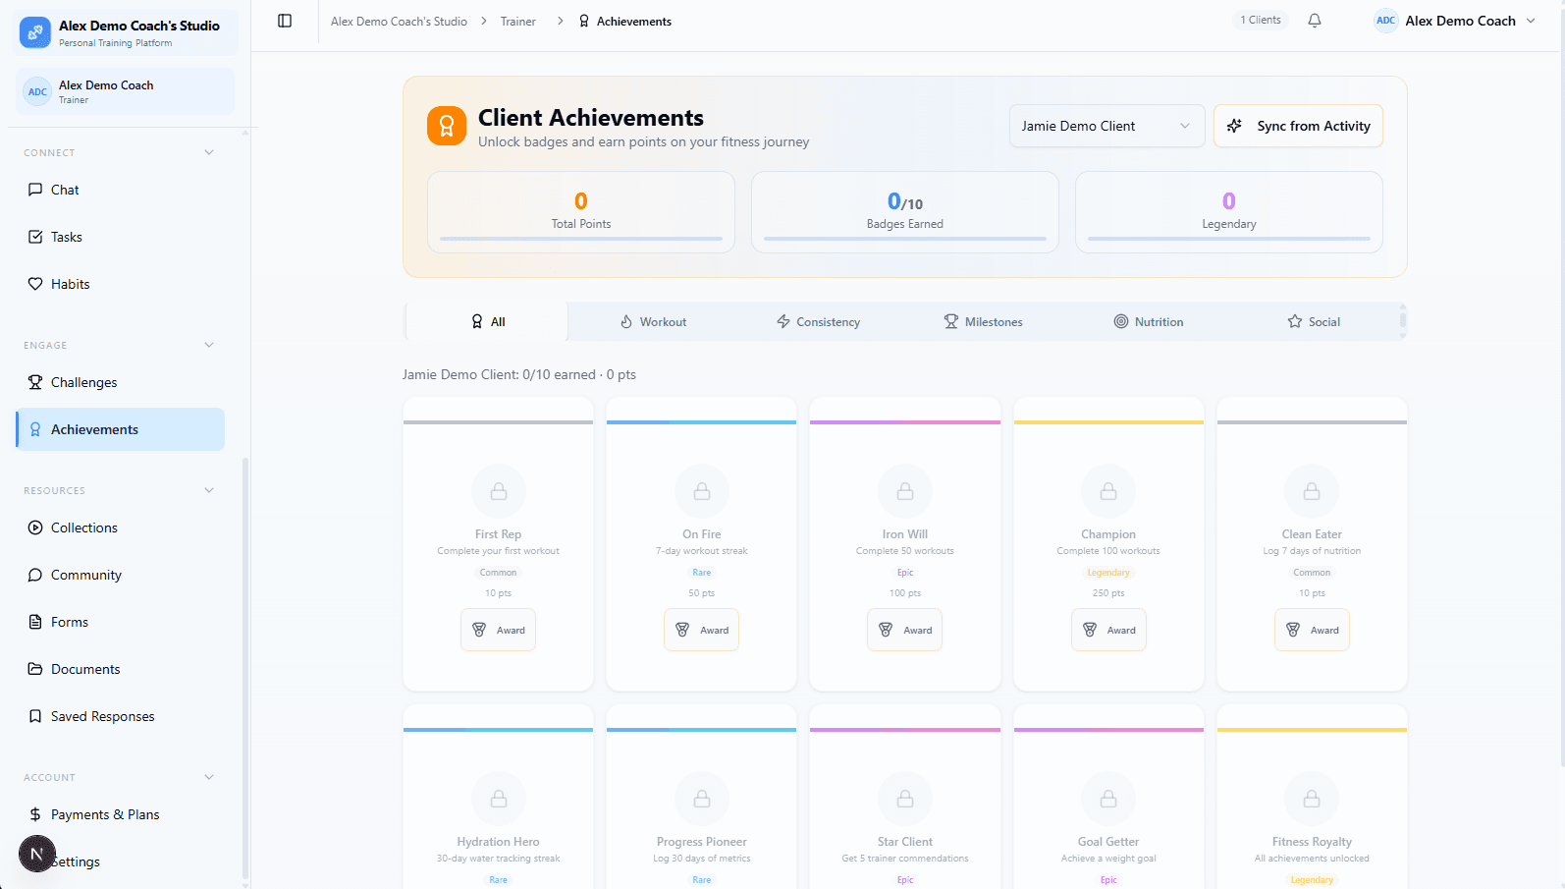Click the sidebar vertical scrollbar
The height and width of the screenshot is (889, 1565).
pyautogui.click(x=245, y=668)
